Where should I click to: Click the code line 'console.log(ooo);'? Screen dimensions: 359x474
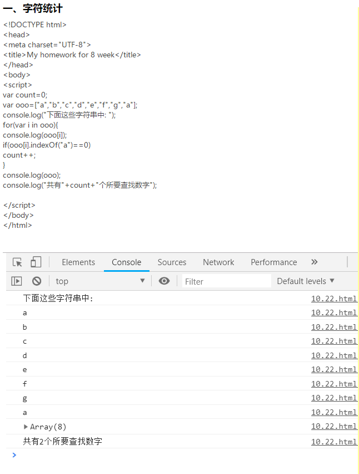[x=32, y=175]
